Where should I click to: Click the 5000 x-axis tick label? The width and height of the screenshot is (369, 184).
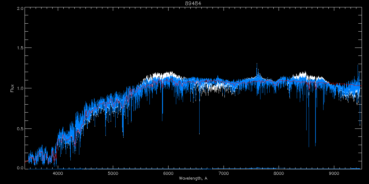(x=113, y=173)
